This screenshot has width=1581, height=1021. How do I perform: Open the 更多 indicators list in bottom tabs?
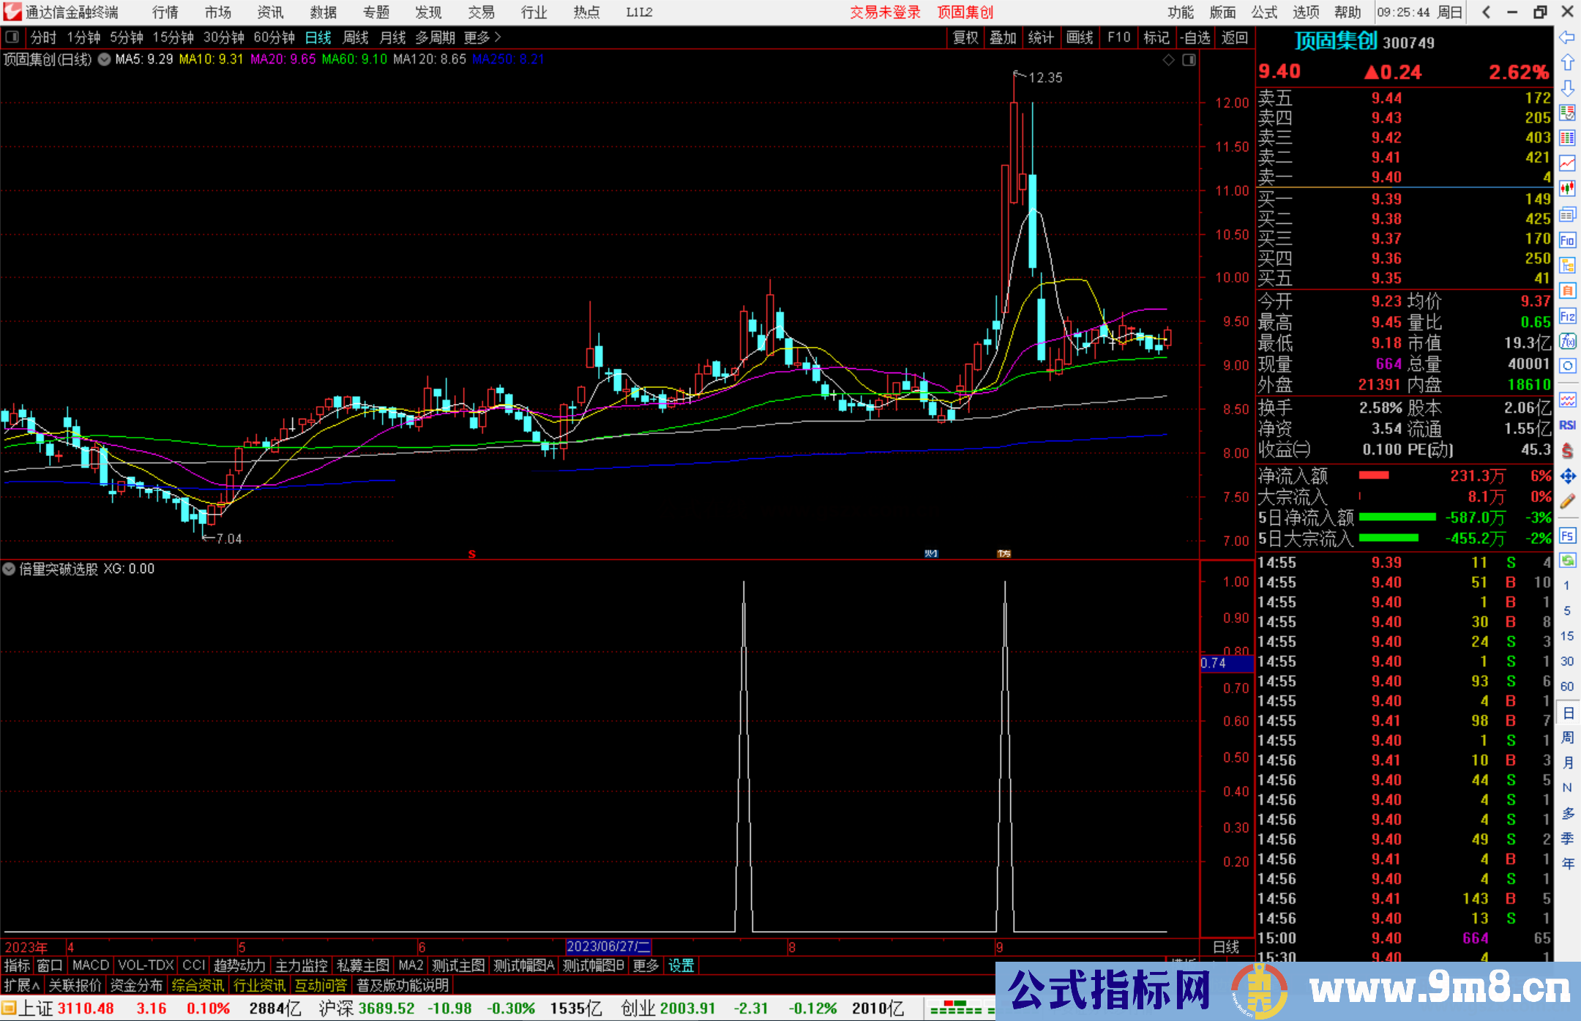(646, 965)
